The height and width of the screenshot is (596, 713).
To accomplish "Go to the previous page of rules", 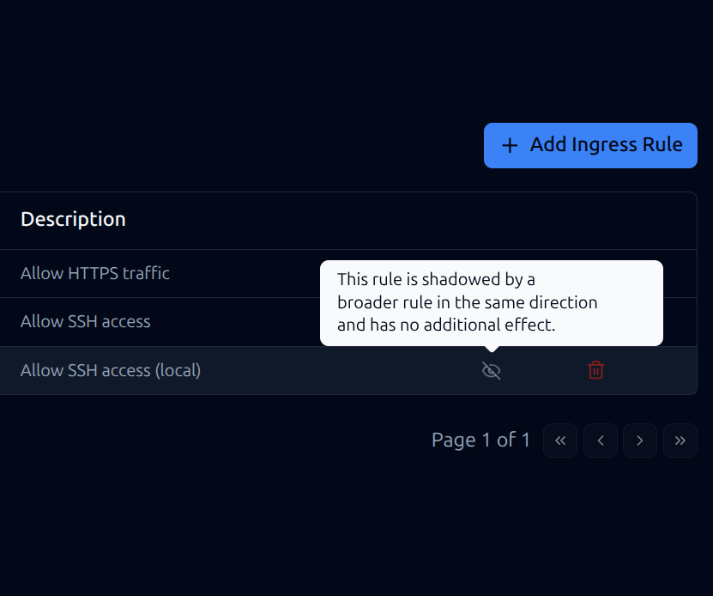I will coord(601,440).
